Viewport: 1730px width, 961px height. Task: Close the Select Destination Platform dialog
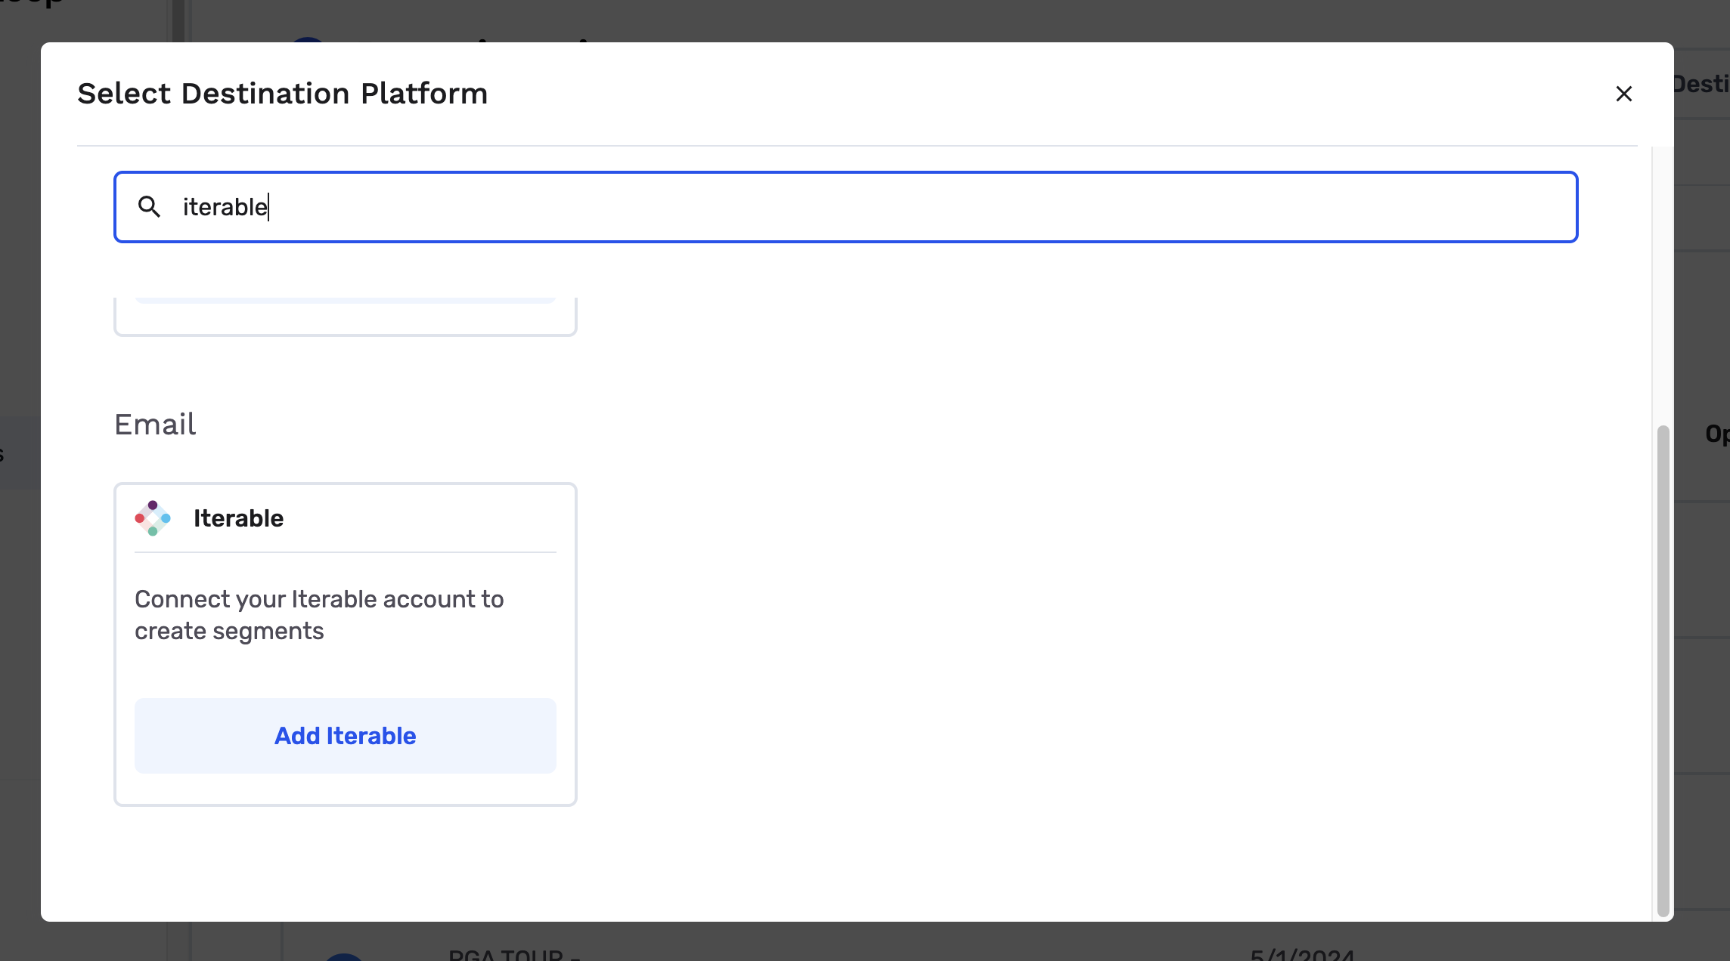tap(1623, 94)
